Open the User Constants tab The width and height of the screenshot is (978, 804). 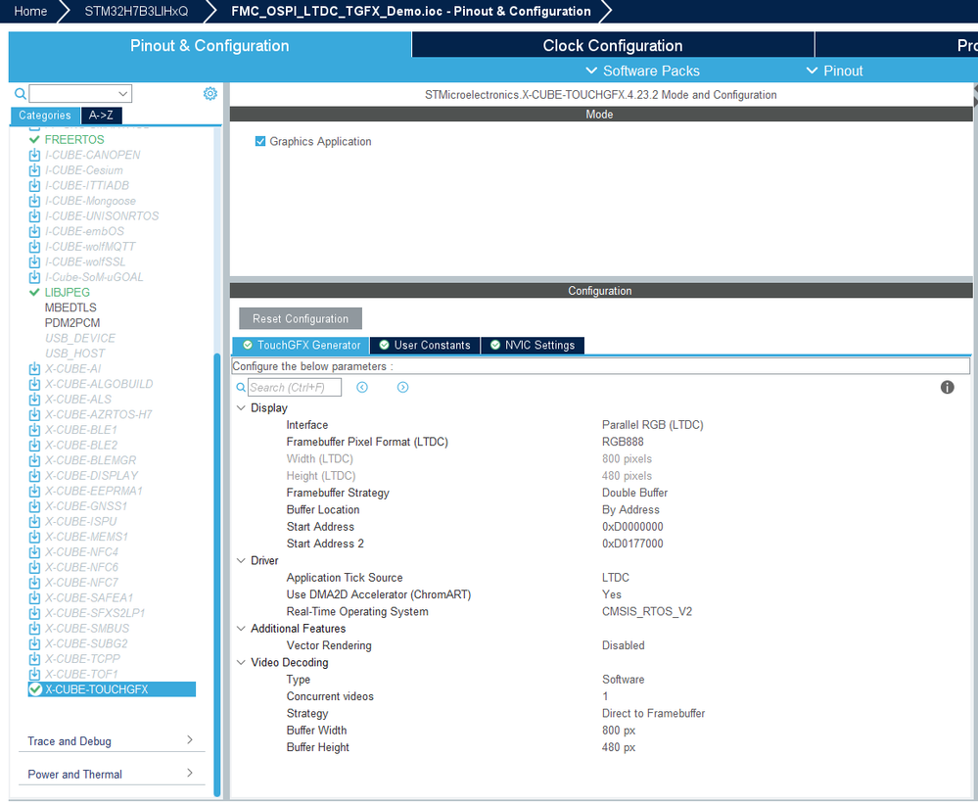tap(425, 345)
